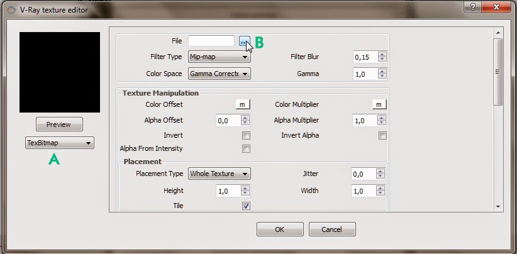Click the Preview button
The width and height of the screenshot is (517, 254).
pyautogui.click(x=59, y=124)
